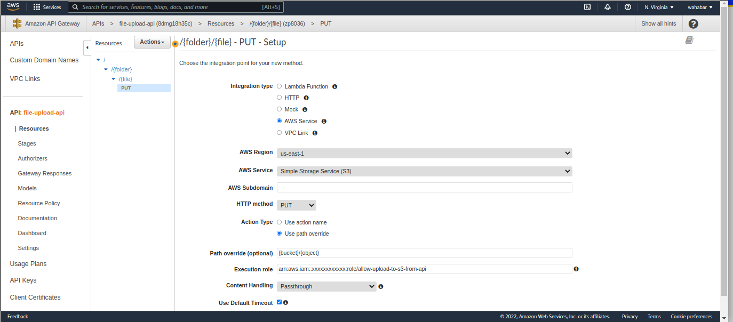Click info icon next to Mock

point(305,110)
